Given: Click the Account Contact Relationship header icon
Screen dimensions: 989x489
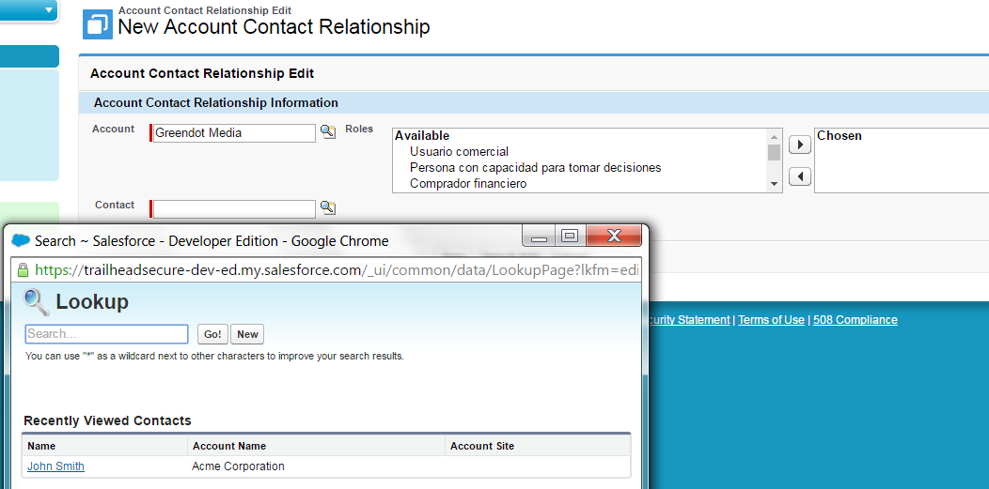Looking at the screenshot, I should coord(98,24).
